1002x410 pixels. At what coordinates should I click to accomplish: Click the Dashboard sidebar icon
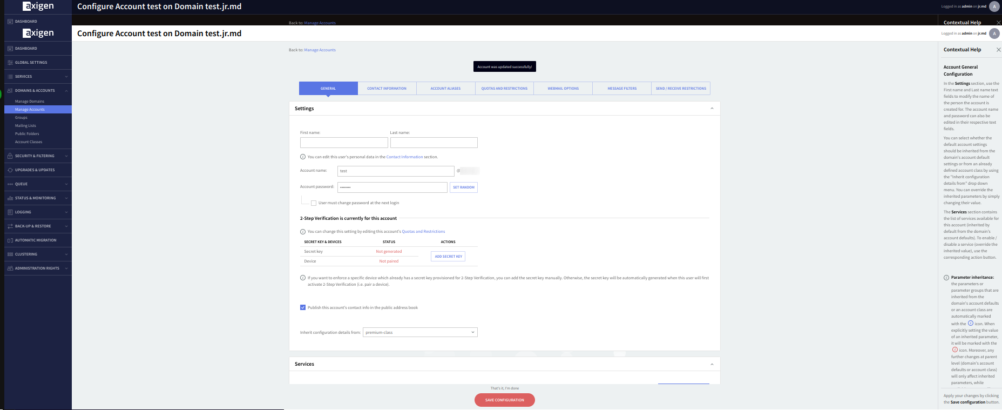(x=10, y=49)
